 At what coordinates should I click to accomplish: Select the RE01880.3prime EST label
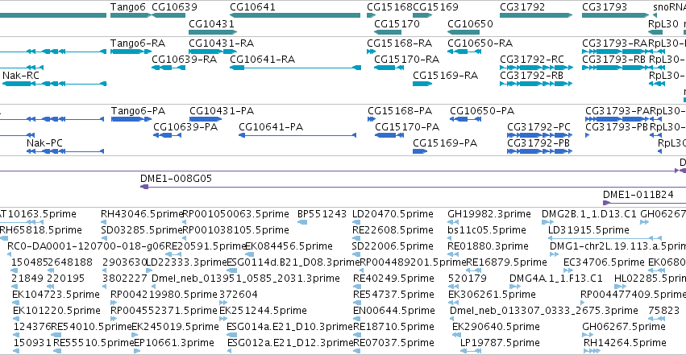pos(488,246)
